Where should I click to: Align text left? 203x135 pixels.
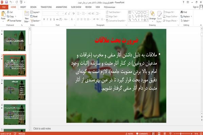pyautogui.click(x=78, y=19)
